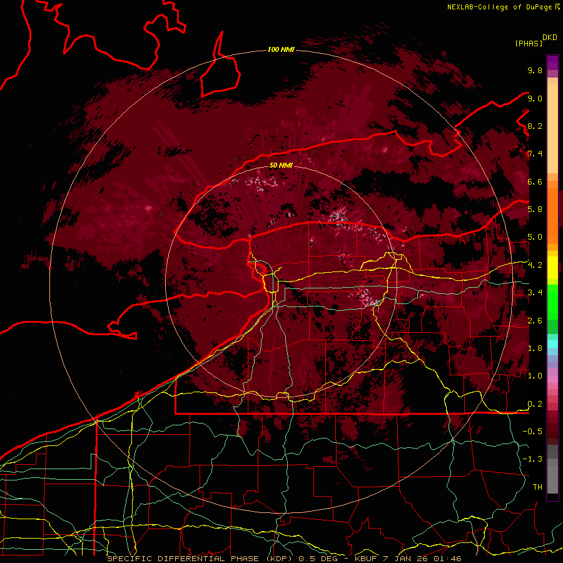Click the cyan segment of the color bar

point(552,344)
